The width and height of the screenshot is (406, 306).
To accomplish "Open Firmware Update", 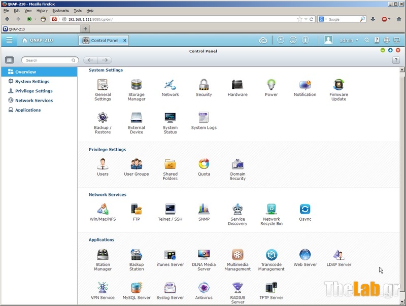I will pos(339,90).
